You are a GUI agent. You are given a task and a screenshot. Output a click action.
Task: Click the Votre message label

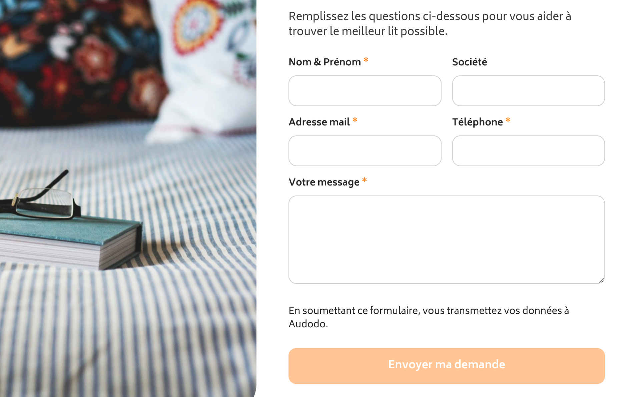pos(324,182)
